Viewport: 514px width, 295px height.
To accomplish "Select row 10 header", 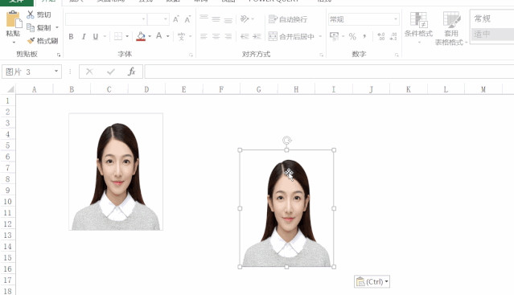I will [x=7, y=202].
